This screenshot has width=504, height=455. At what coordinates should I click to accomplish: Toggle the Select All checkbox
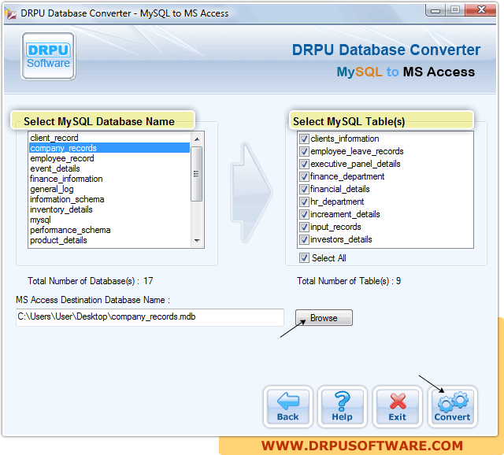point(304,258)
